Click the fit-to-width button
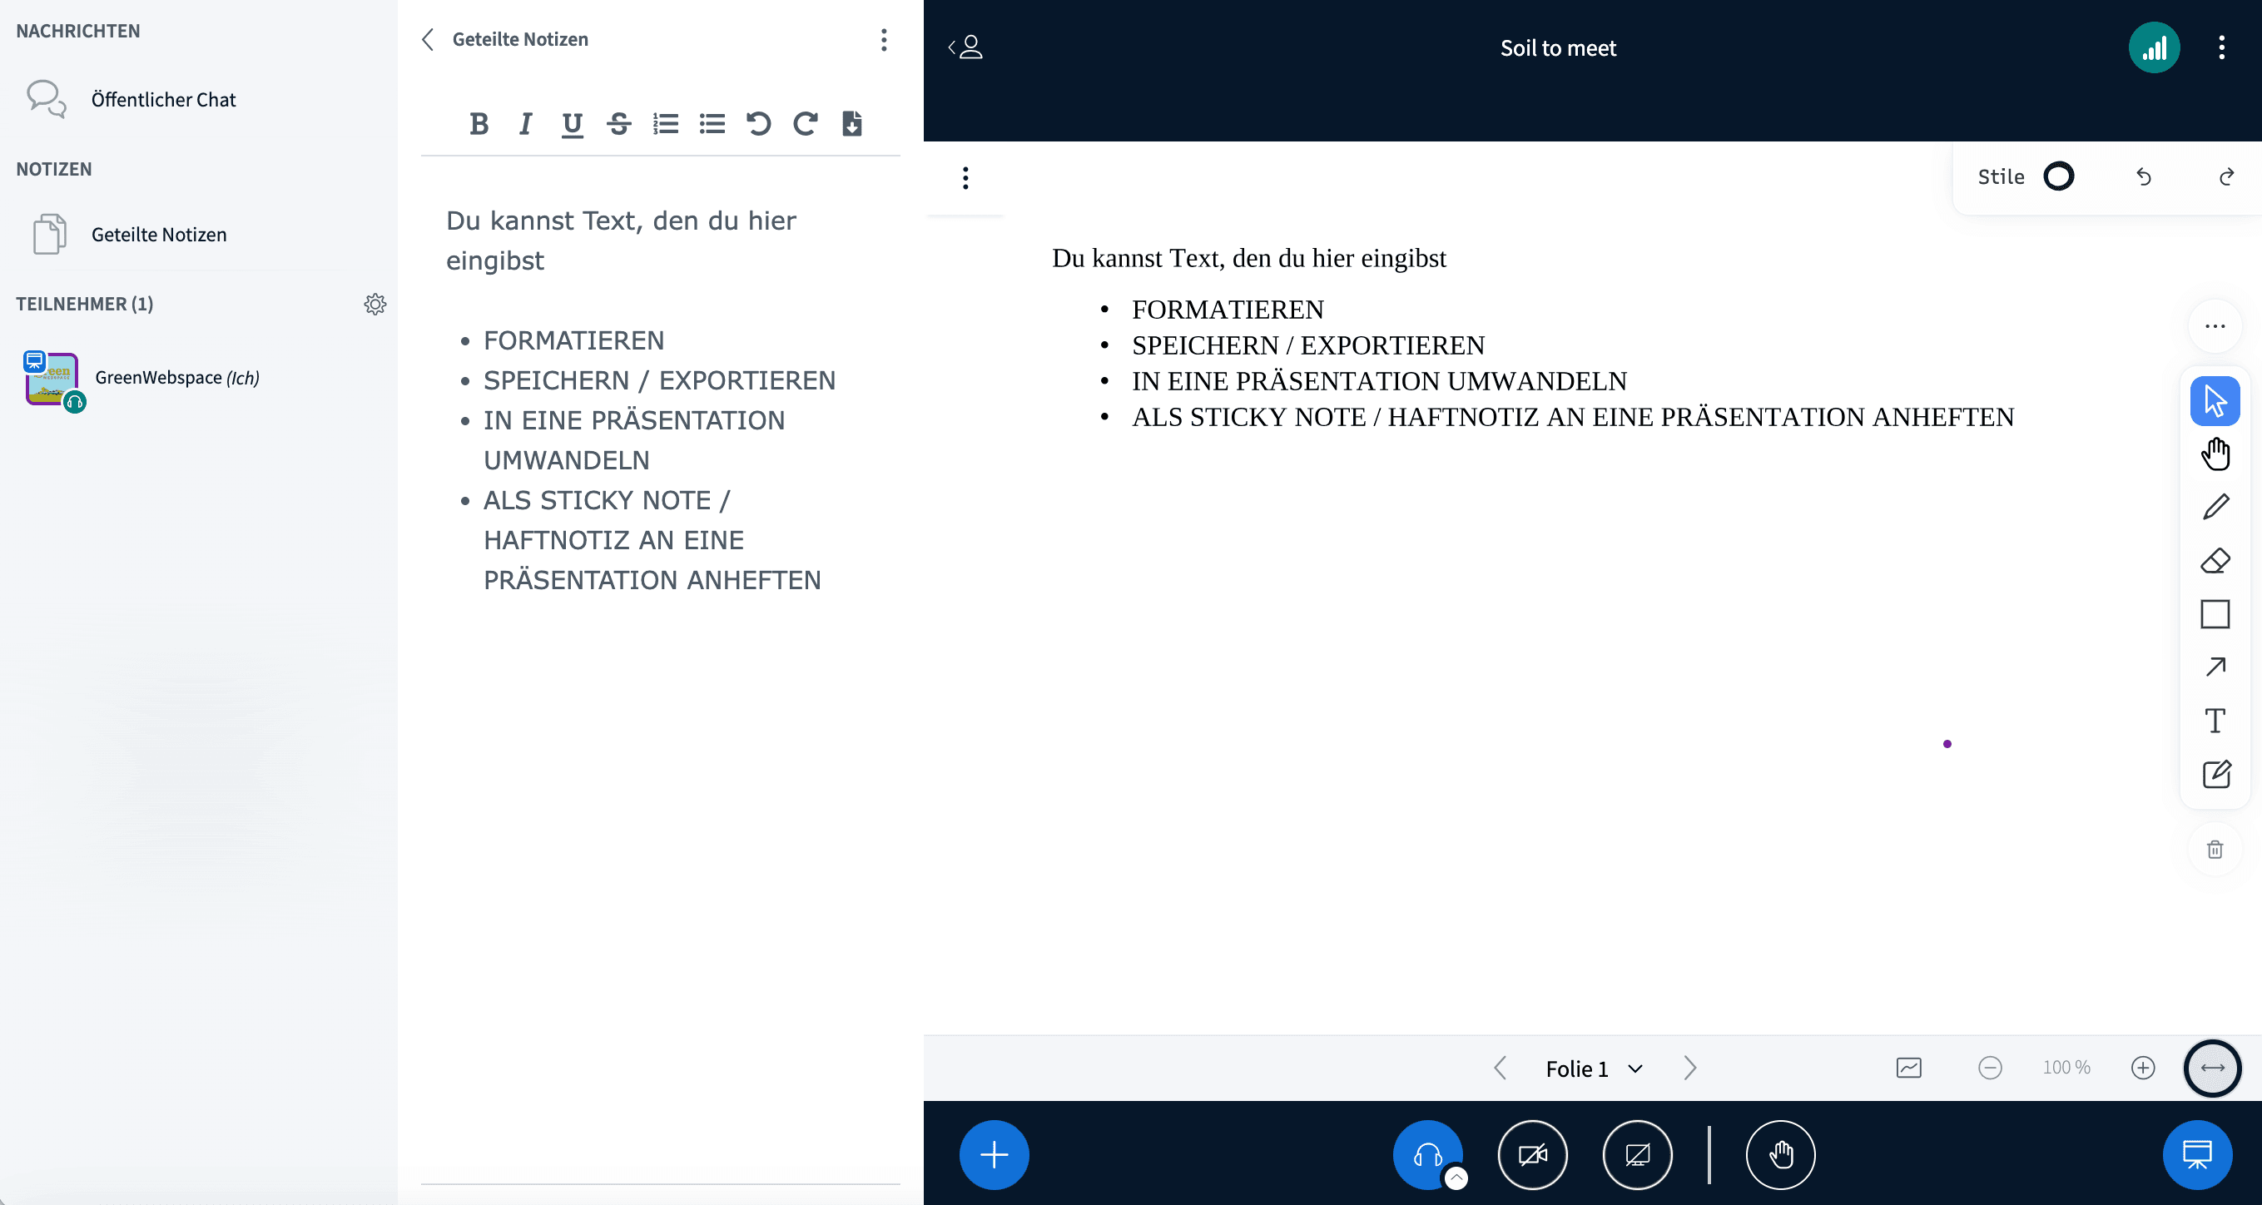 coord(2212,1068)
